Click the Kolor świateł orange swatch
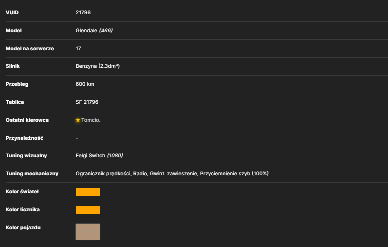Screen dimensions: 388x247 coord(88,192)
